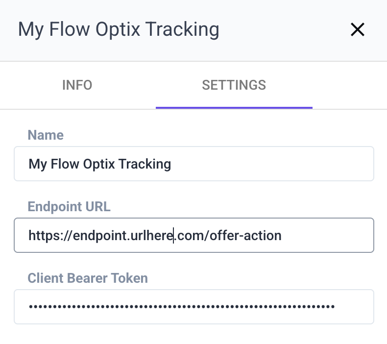
Task: Switch to the INFO tab
Action: coord(77,85)
